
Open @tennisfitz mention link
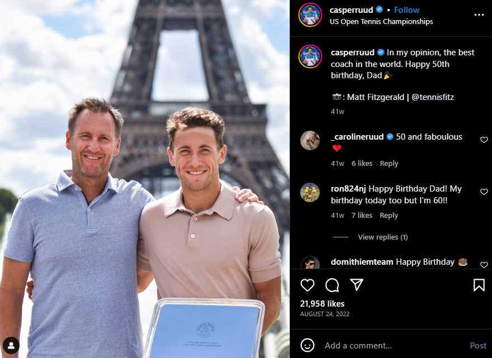432,97
